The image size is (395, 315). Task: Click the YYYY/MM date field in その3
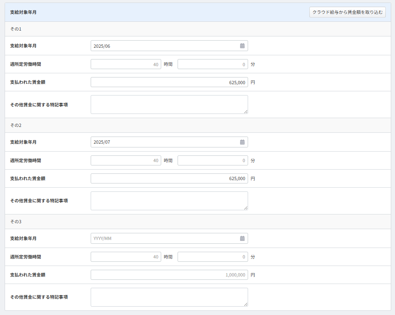(x=164, y=238)
